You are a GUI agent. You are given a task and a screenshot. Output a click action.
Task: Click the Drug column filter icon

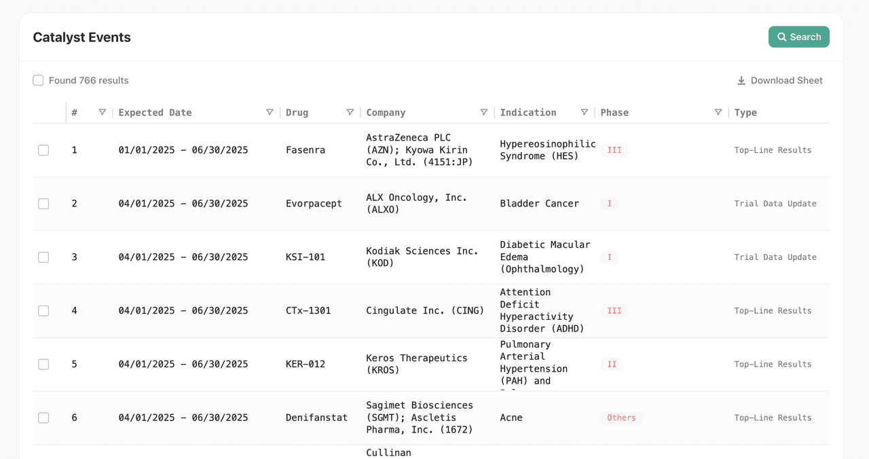tap(350, 113)
